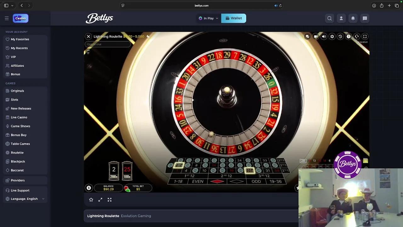Toggle the game video camera icon
Viewport: 403px width, 227px height.
[x=316, y=37]
